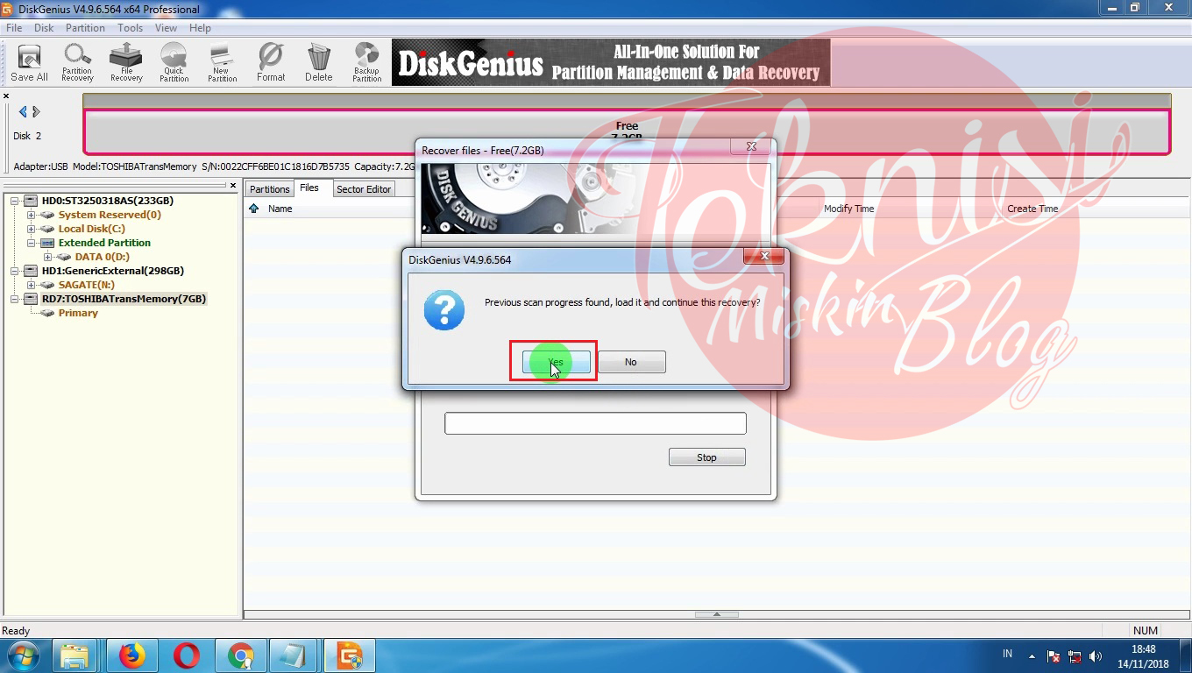Open Windows Explorer from the taskbar
This screenshot has height=673, width=1192.
click(x=74, y=655)
